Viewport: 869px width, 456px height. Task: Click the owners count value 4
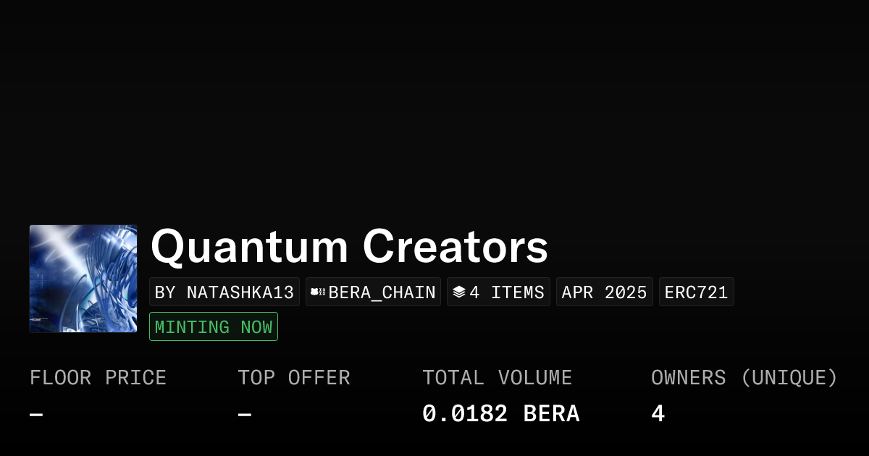coord(658,414)
